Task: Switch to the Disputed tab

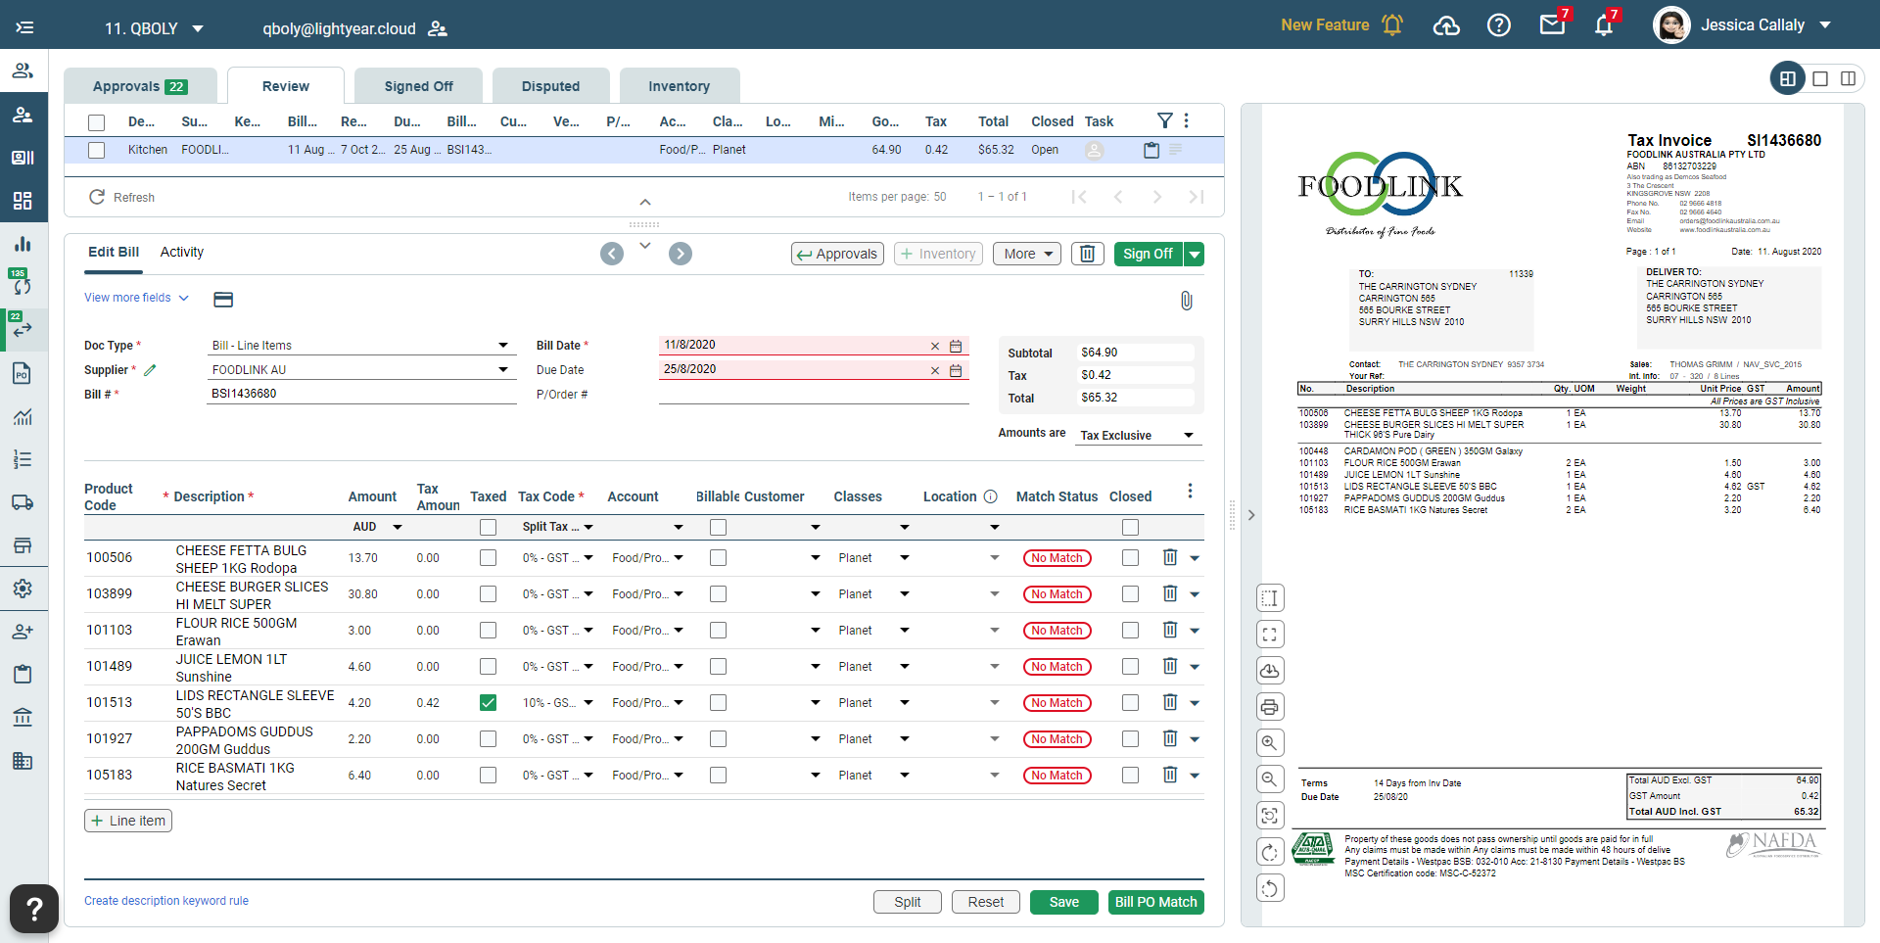Action: click(550, 86)
